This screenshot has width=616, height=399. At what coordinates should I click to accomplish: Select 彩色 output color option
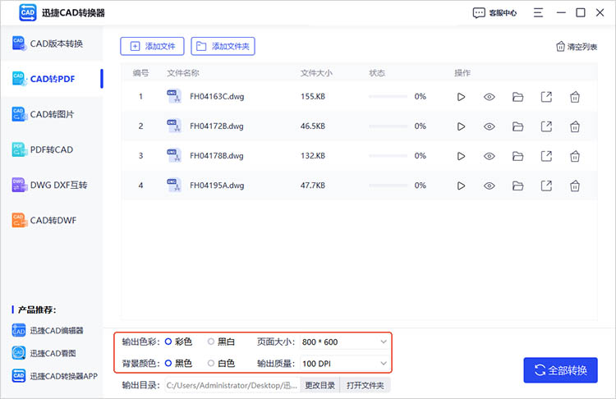point(178,342)
